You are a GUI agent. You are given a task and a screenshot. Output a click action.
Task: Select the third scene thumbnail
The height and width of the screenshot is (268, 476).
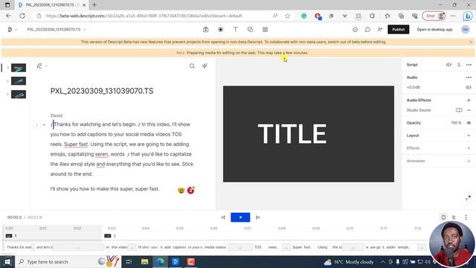pyautogui.click(x=19, y=95)
